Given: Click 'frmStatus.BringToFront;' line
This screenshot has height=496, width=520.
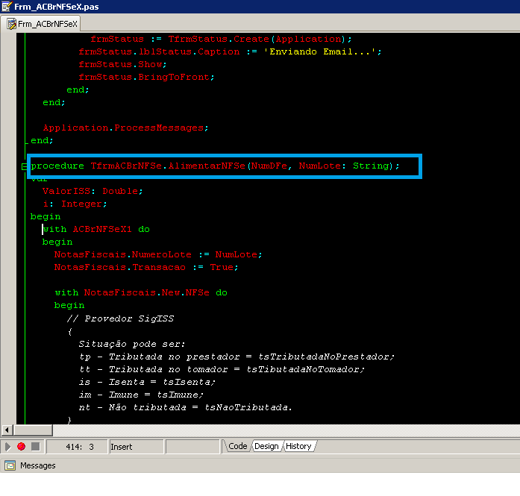Looking at the screenshot, I should pos(146,78).
